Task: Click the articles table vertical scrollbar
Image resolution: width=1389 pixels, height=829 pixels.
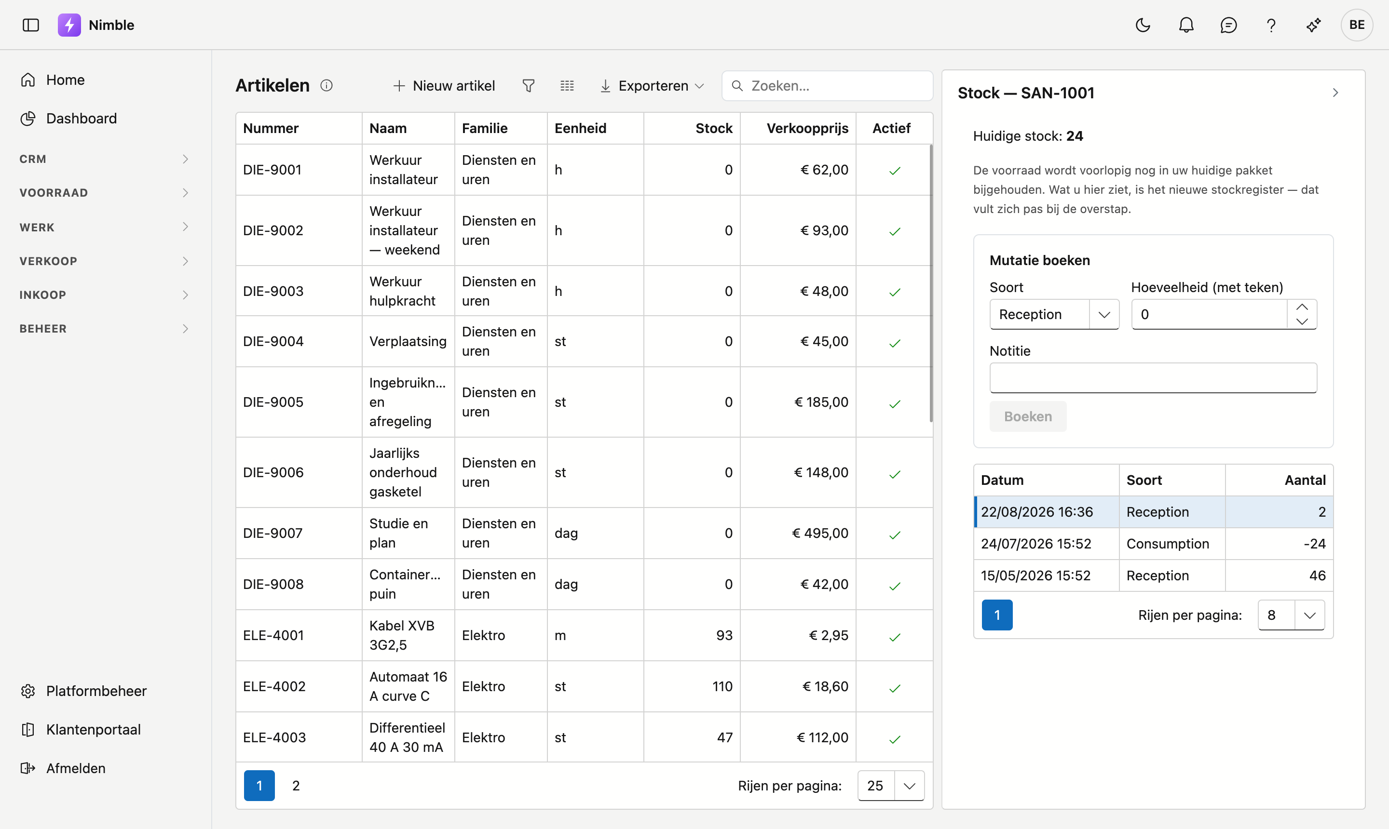Action: click(x=931, y=283)
